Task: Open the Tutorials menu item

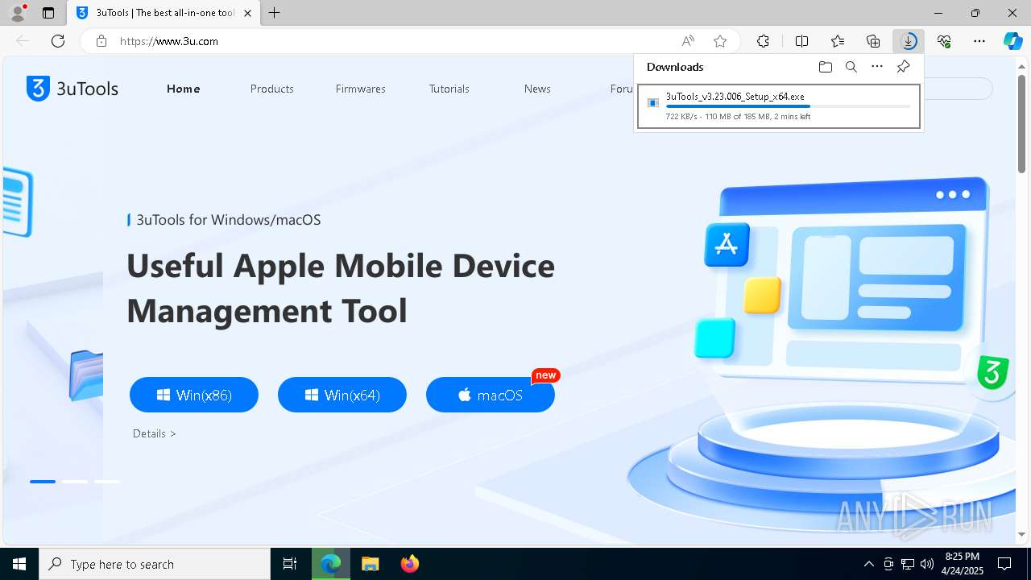Action: pos(449,89)
